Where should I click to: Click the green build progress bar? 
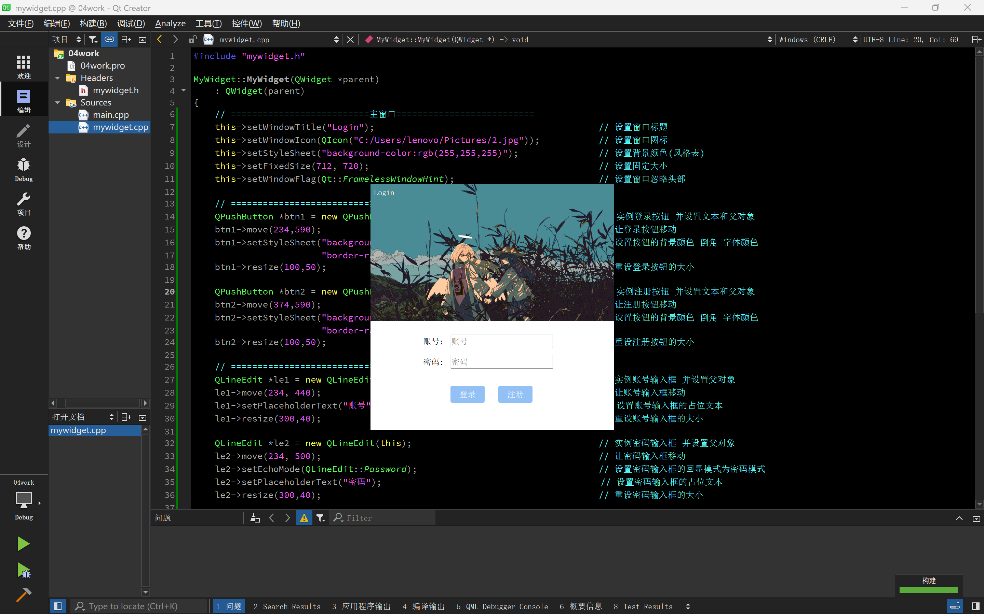(x=928, y=590)
